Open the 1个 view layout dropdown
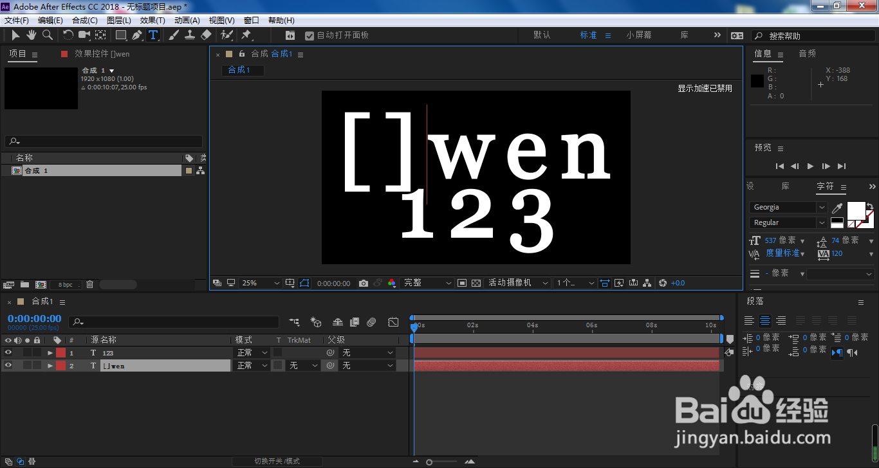 (x=575, y=283)
